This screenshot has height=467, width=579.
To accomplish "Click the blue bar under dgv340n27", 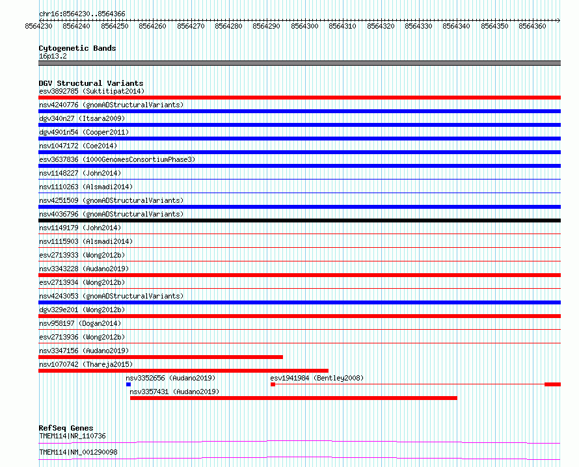I will coord(299,125).
